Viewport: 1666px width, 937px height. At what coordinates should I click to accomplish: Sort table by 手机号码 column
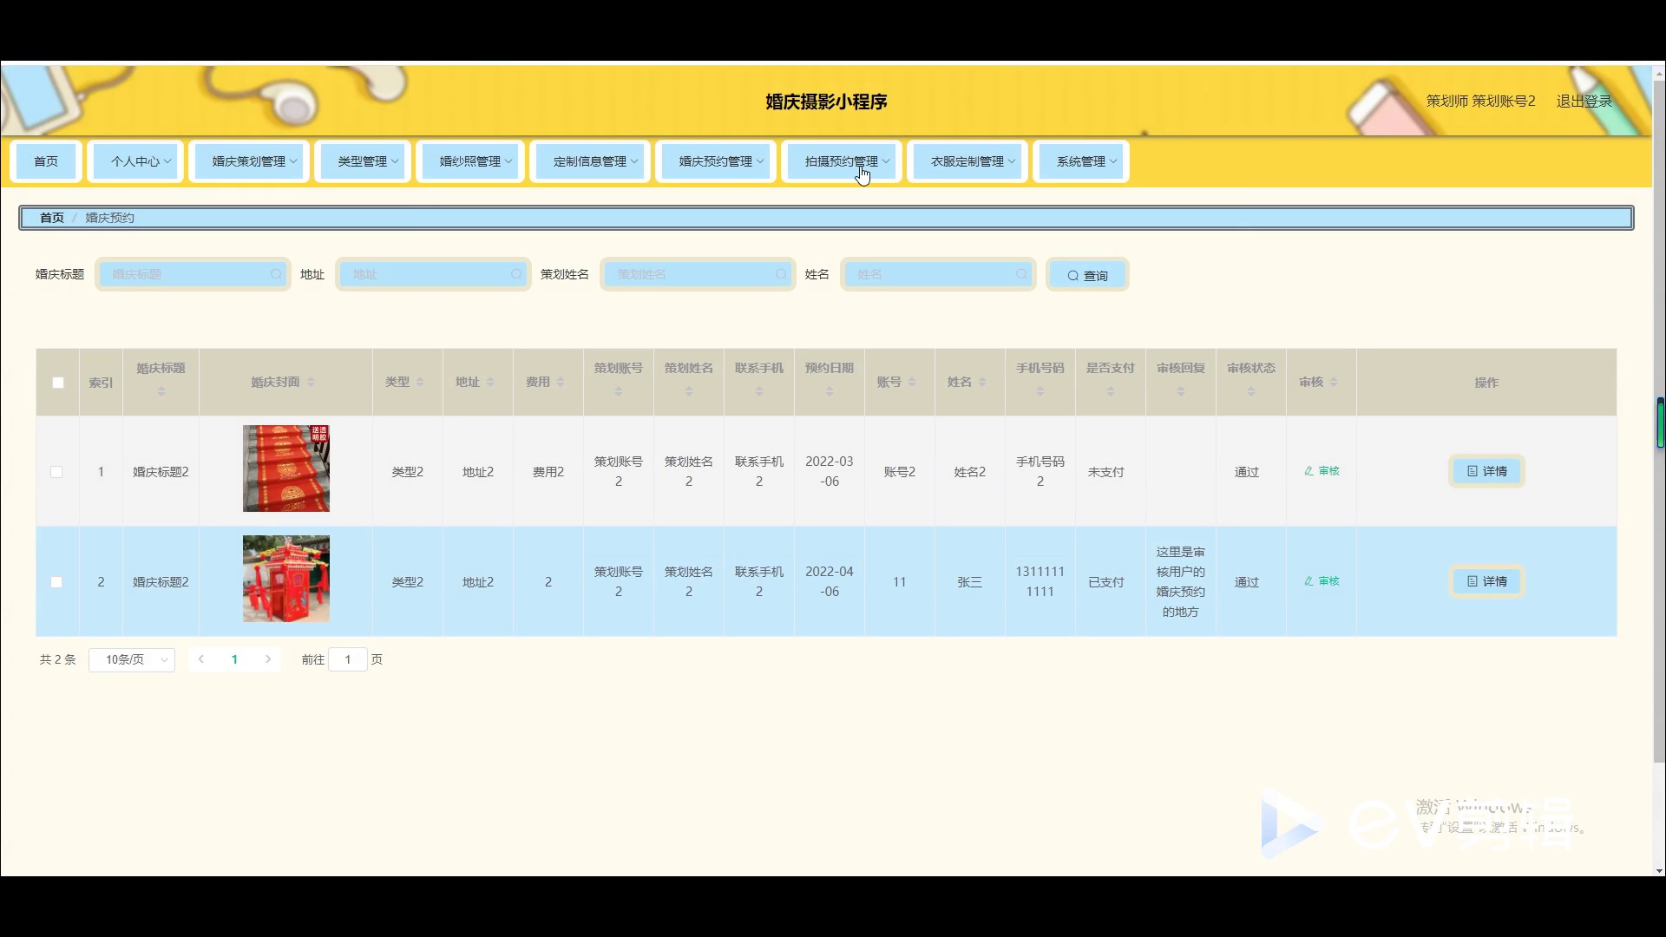1040,392
